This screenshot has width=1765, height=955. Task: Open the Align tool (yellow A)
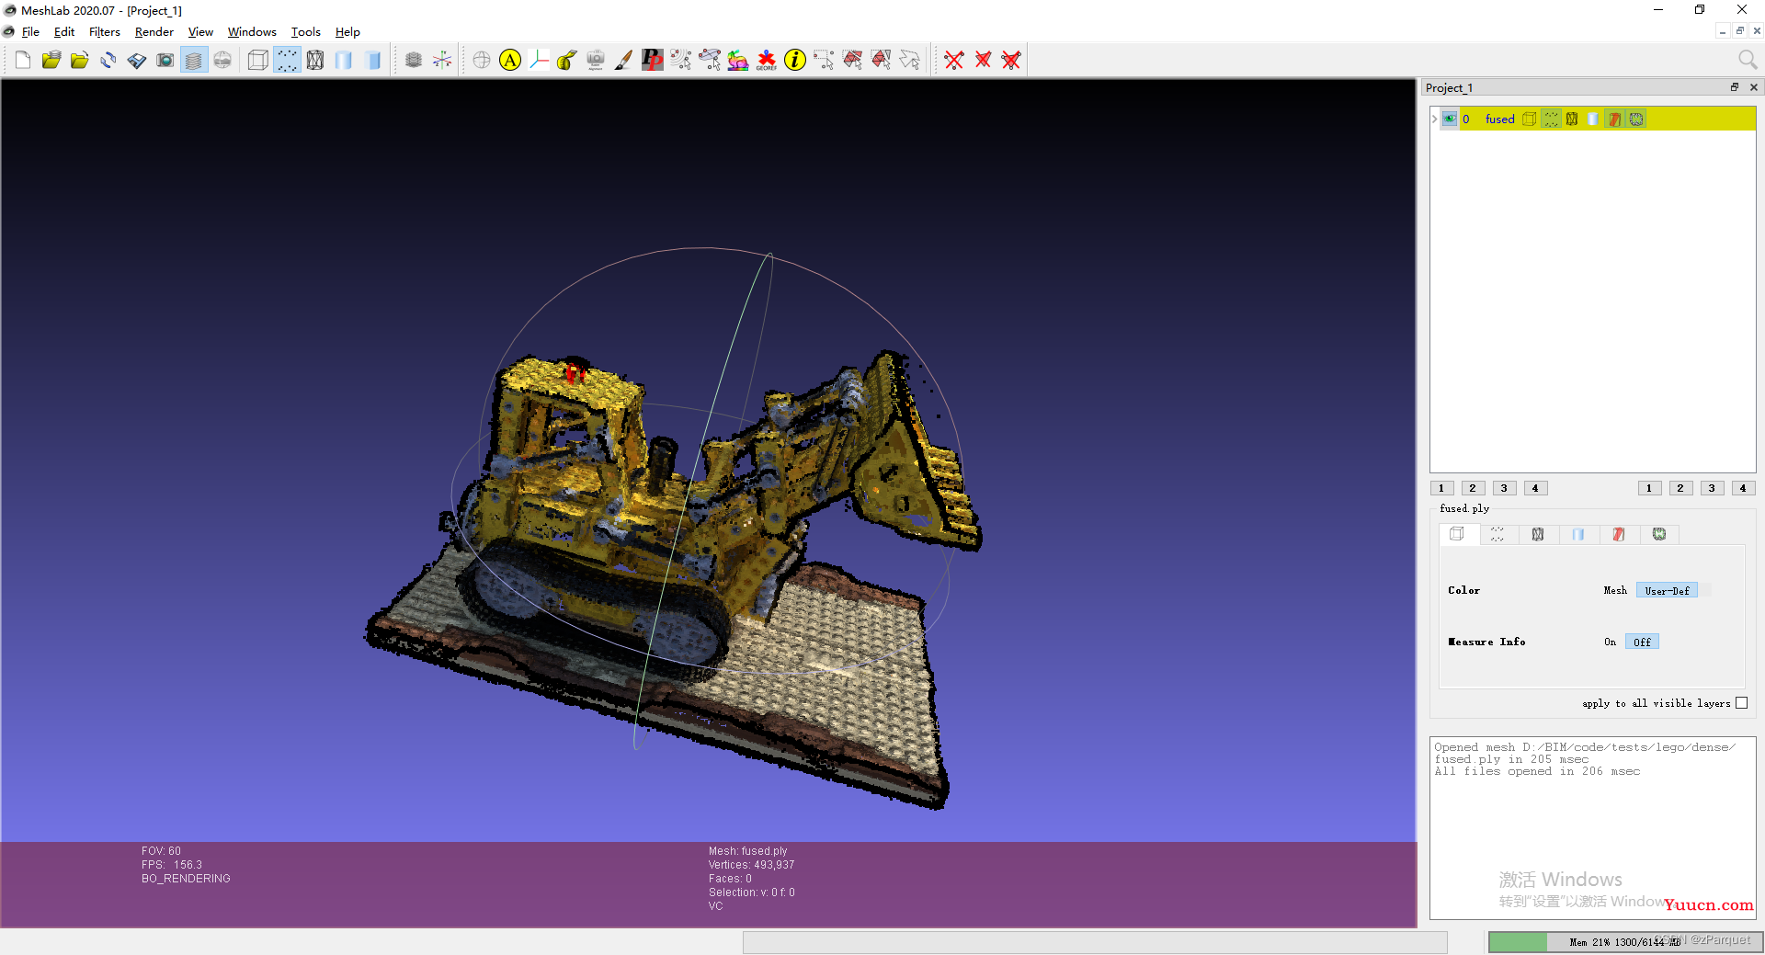(510, 61)
